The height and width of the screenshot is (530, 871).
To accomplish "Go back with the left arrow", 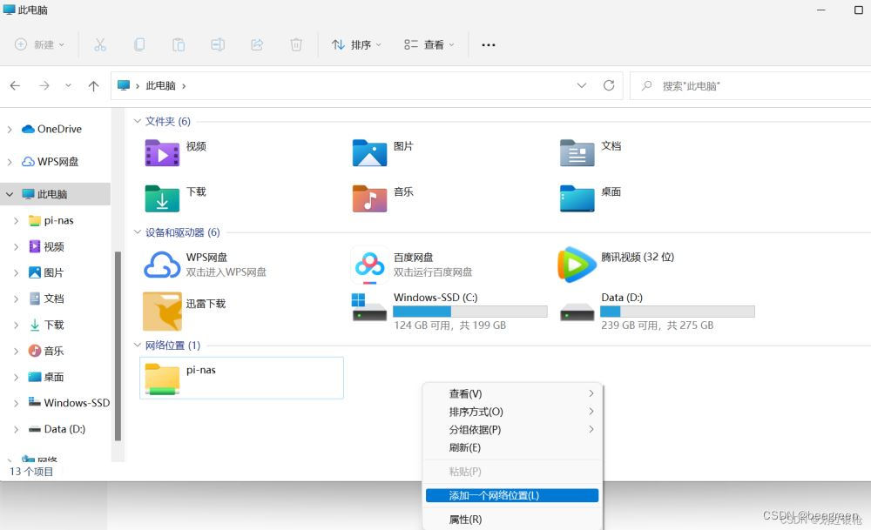I will point(15,85).
